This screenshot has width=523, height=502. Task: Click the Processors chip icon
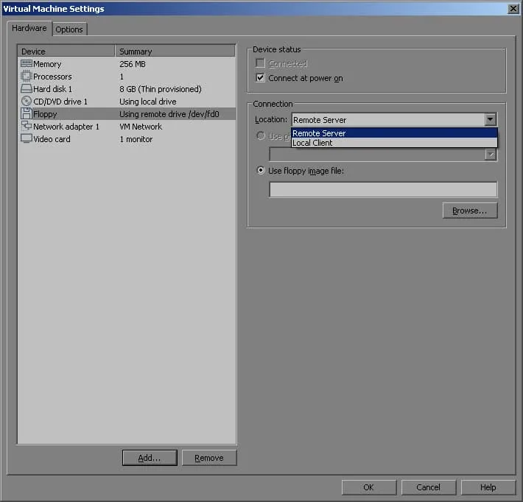click(26, 77)
